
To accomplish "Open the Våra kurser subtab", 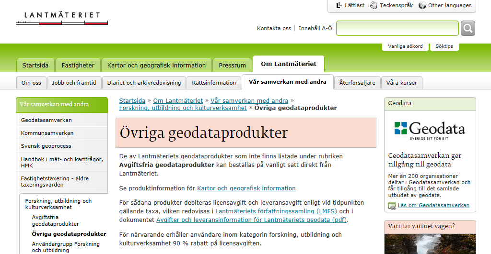I will [401, 83].
